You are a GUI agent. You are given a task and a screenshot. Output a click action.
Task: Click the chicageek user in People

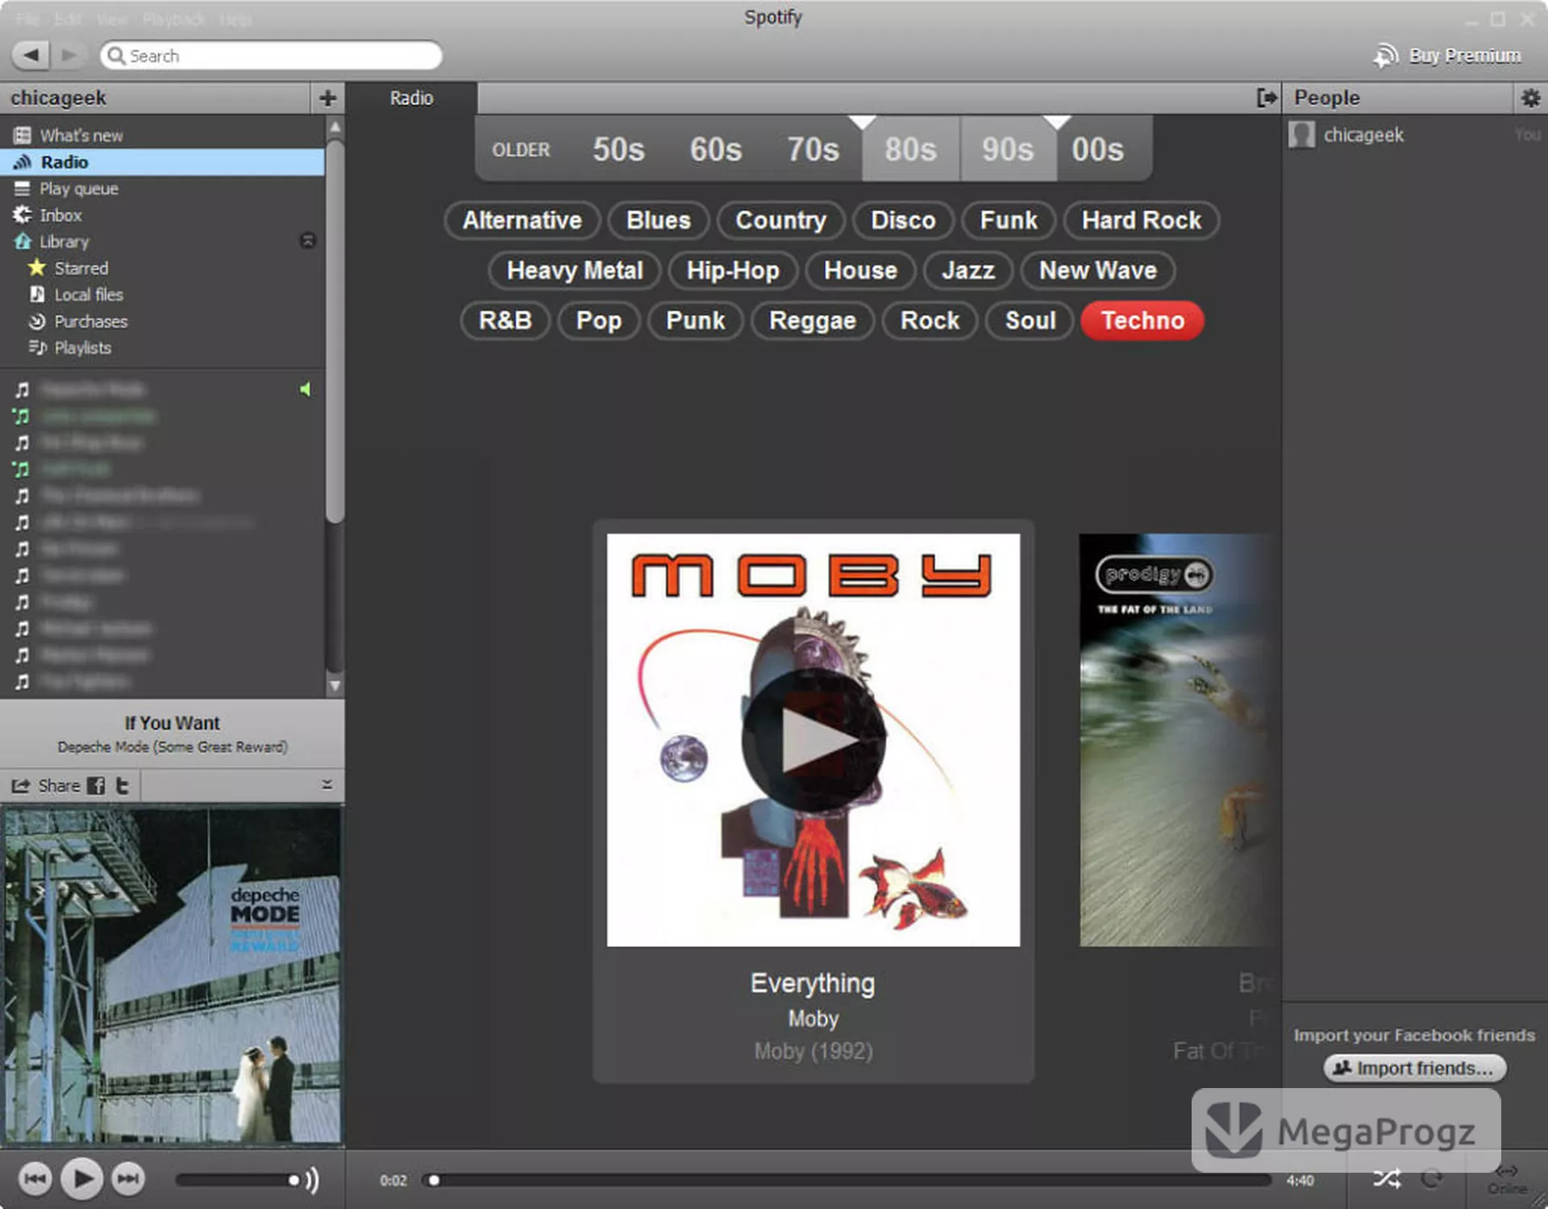pos(1363,135)
